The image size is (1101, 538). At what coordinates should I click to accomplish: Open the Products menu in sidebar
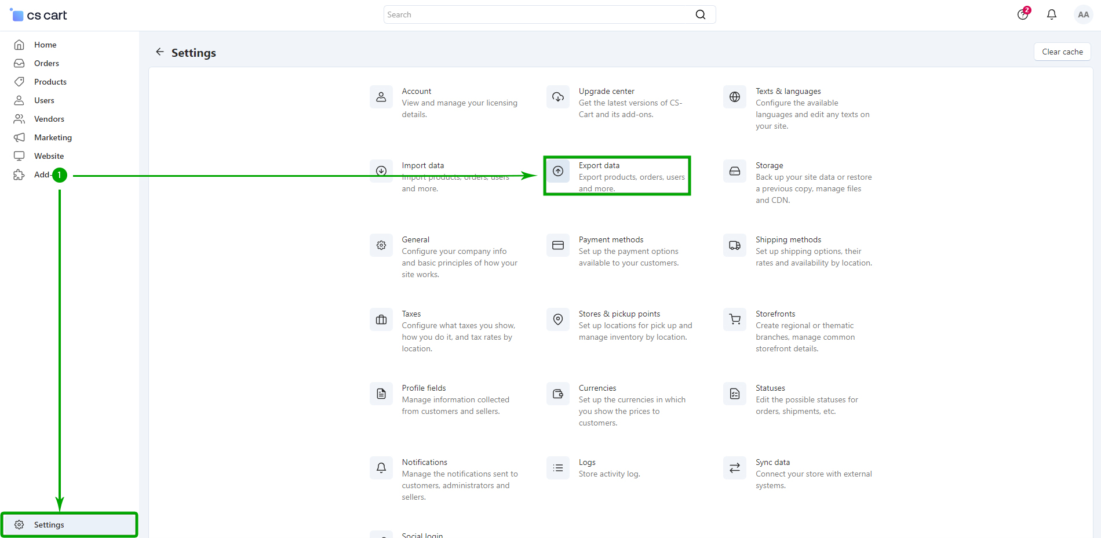[x=50, y=82]
